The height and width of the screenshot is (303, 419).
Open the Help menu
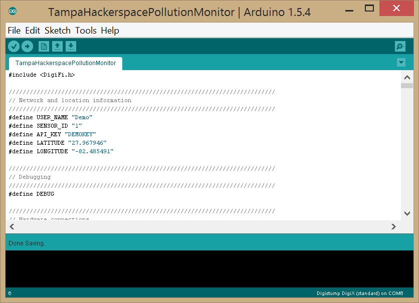(x=110, y=31)
